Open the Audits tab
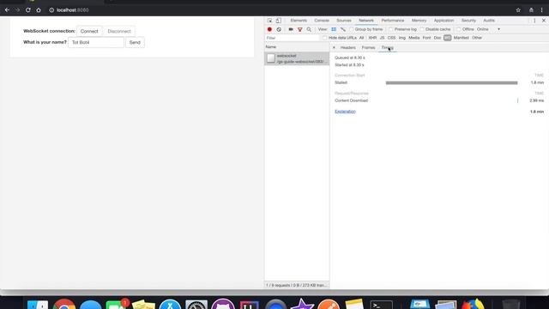This screenshot has width=549, height=309. [489, 21]
